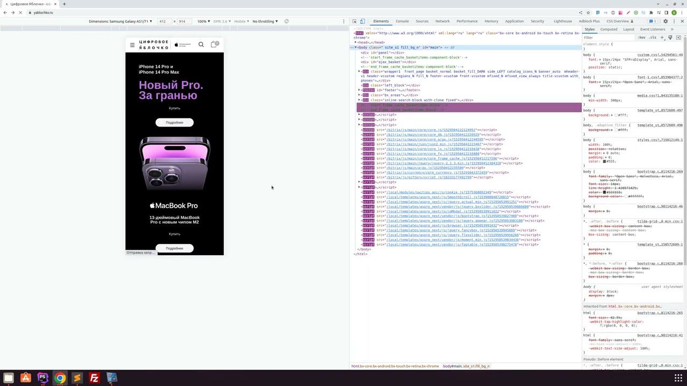Expand the footer element node
The width and height of the screenshot is (687, 386).
pos(360,90)
